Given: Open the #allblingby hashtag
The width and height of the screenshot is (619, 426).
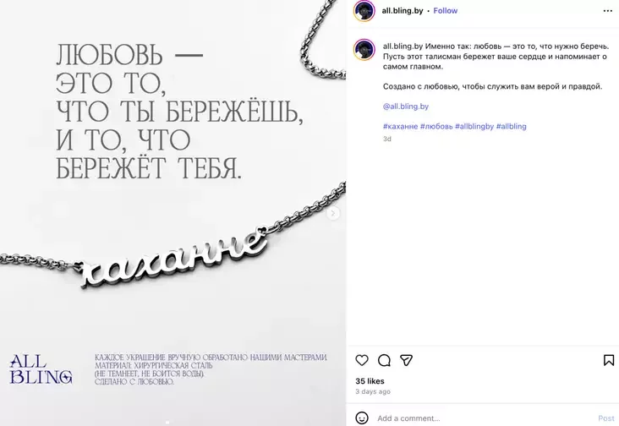Looking at the screenshot, I should point(474,126).
